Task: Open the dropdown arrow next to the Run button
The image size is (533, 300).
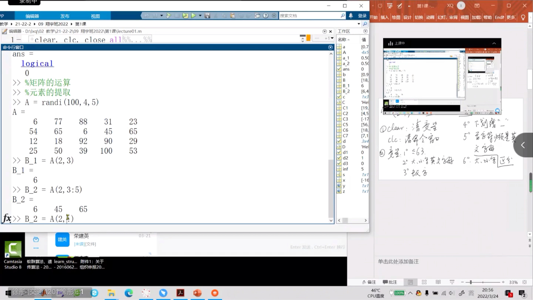Action: click(x=200, y=16)
